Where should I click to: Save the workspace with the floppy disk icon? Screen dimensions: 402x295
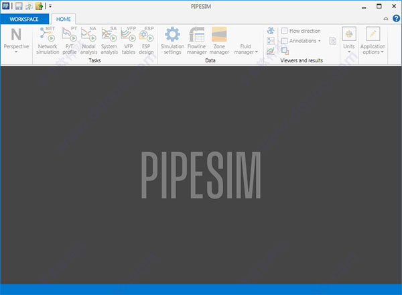(19, 6)
